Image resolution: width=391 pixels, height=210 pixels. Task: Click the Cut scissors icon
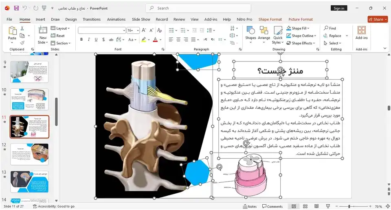(x=22, y=28)
